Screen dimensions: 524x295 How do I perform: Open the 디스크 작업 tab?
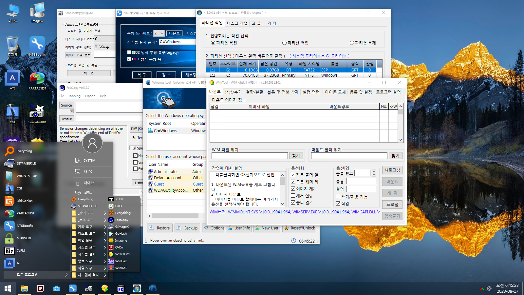coord(237,23)
